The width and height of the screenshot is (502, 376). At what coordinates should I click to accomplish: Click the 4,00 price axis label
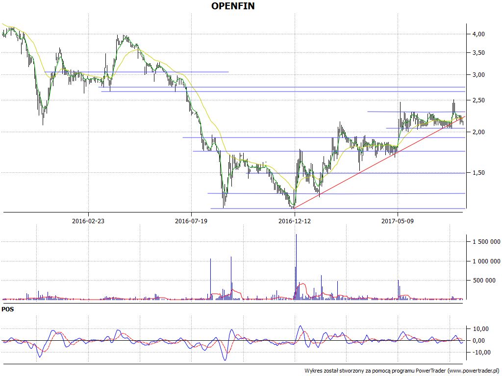tap(478, 34)
